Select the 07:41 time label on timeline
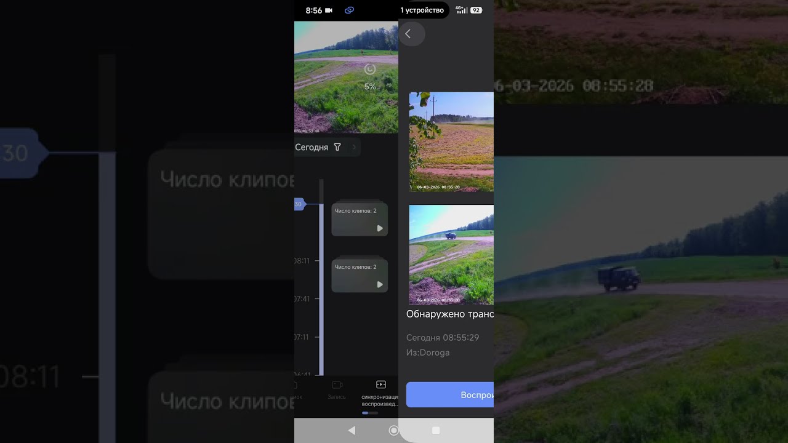Image resolution: width=788 pixels, height=443 pixels. [302, 299]
